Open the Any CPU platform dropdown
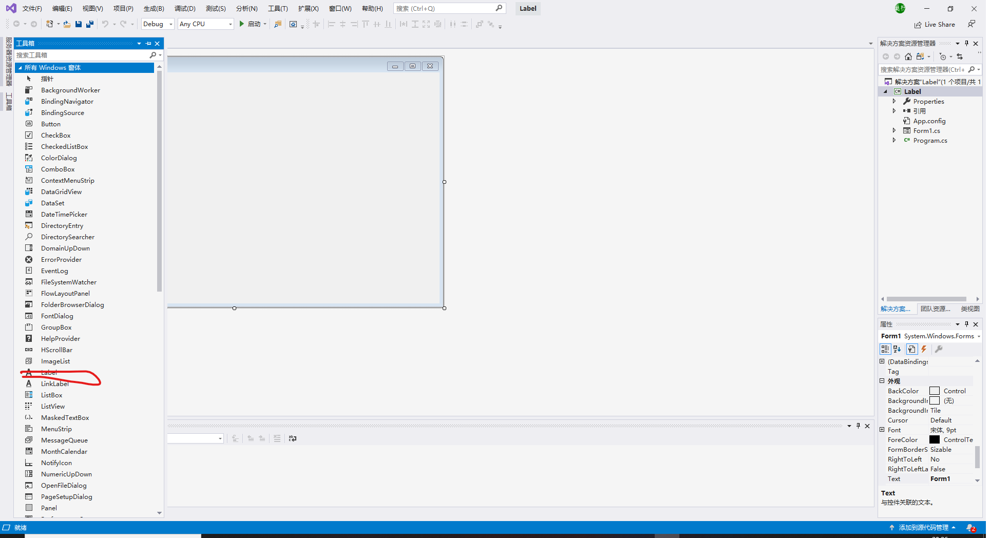This screenshot has height=538, width=990. (230, 24)
